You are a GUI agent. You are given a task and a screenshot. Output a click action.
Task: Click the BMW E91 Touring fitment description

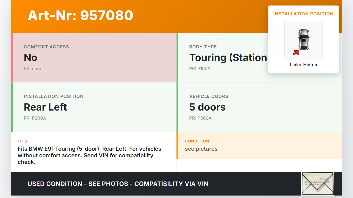[89, 155]
